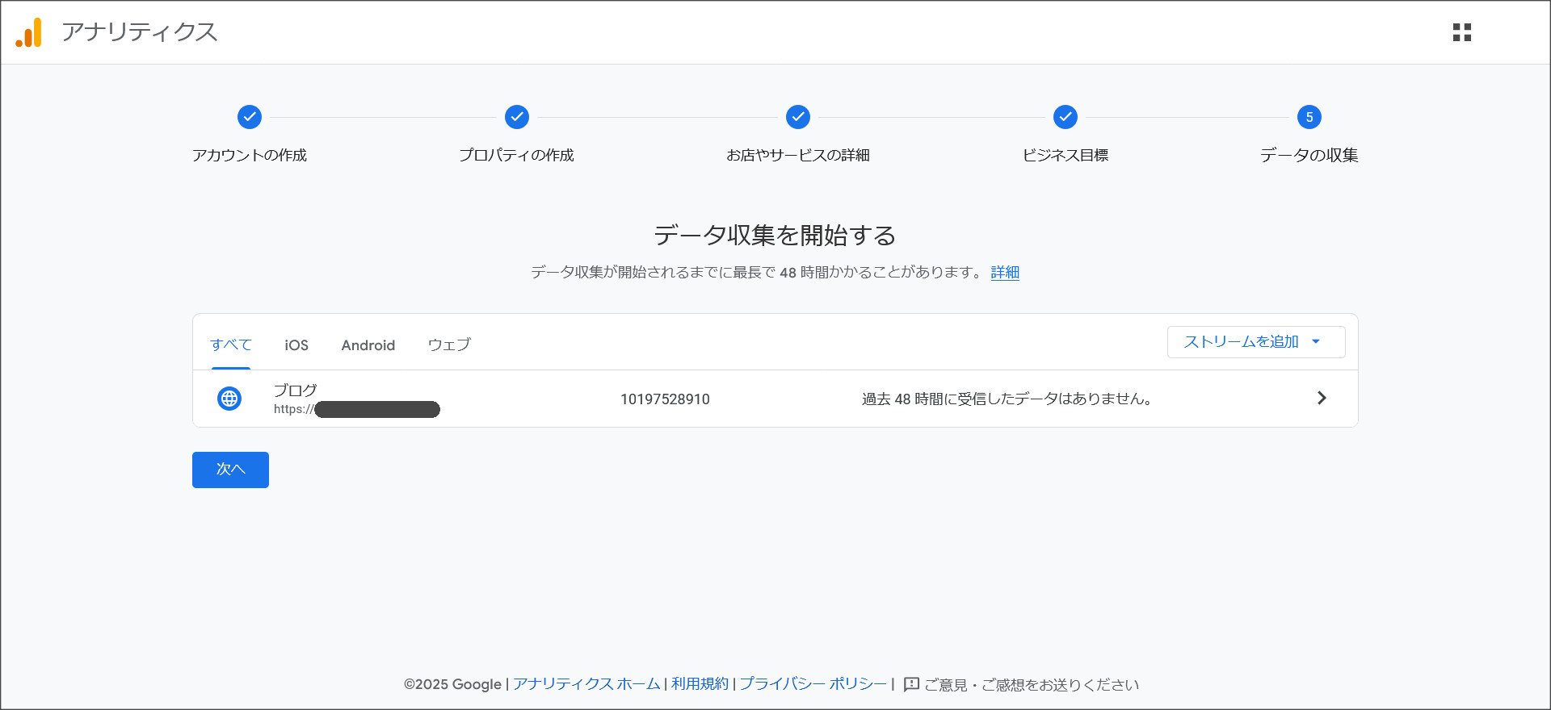Click stream ID 10197528910
The width and height of the screenshot is (1551, 710).
(x=665, y=399)
